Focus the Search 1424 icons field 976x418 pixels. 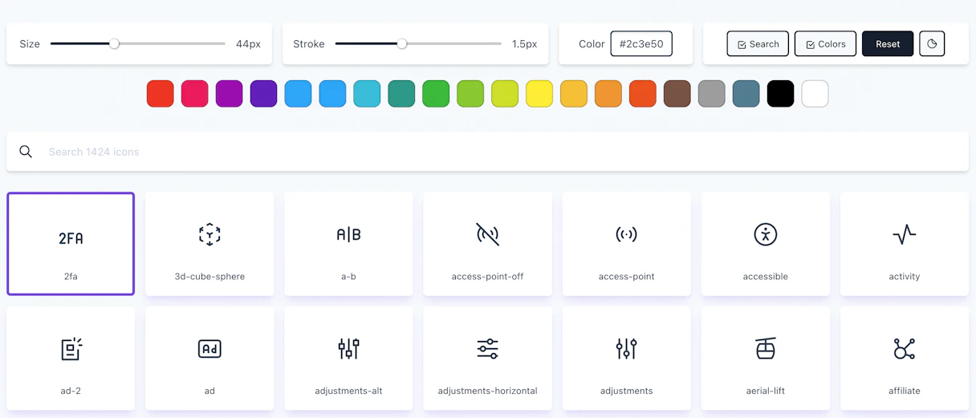tap(487, 152)
